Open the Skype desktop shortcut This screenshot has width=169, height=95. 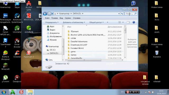(x=17, y=5)
